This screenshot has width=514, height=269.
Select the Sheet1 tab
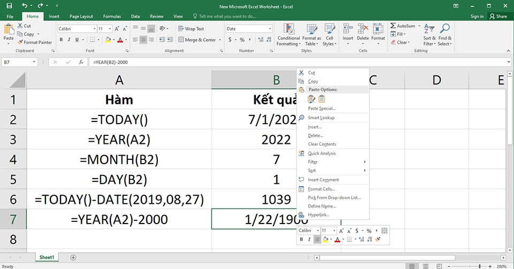click(x=47, y=257)
